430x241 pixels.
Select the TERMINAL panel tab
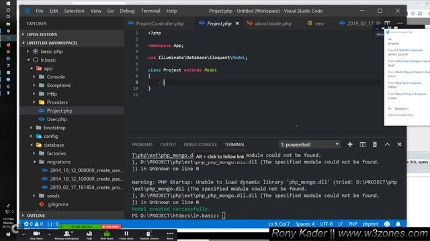point(234,145)
